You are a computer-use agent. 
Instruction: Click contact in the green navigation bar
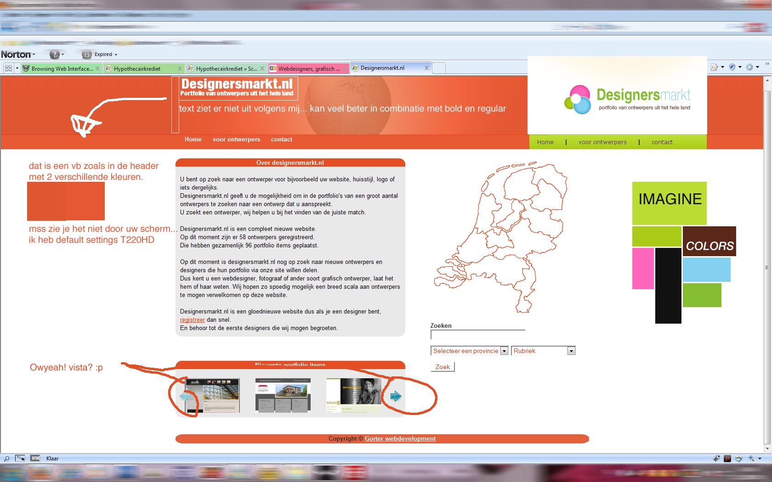point(662,142)
